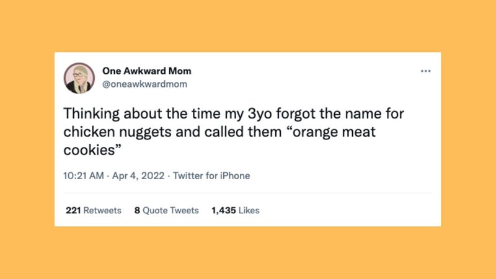The image size is (496, 279).
Task: View the 8 Quote Tweets list
Action: 167,211
